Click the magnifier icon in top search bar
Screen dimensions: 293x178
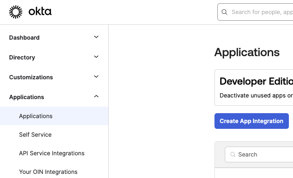point(224,12)
